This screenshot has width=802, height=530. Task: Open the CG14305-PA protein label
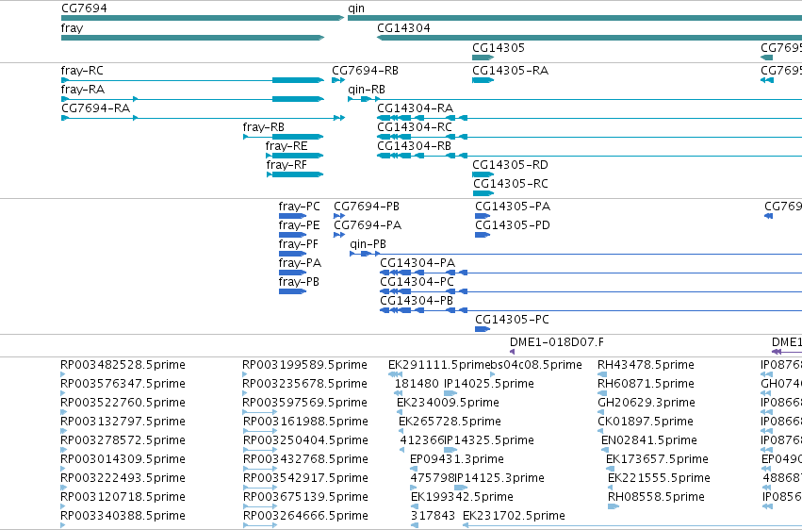click(513, 207)
